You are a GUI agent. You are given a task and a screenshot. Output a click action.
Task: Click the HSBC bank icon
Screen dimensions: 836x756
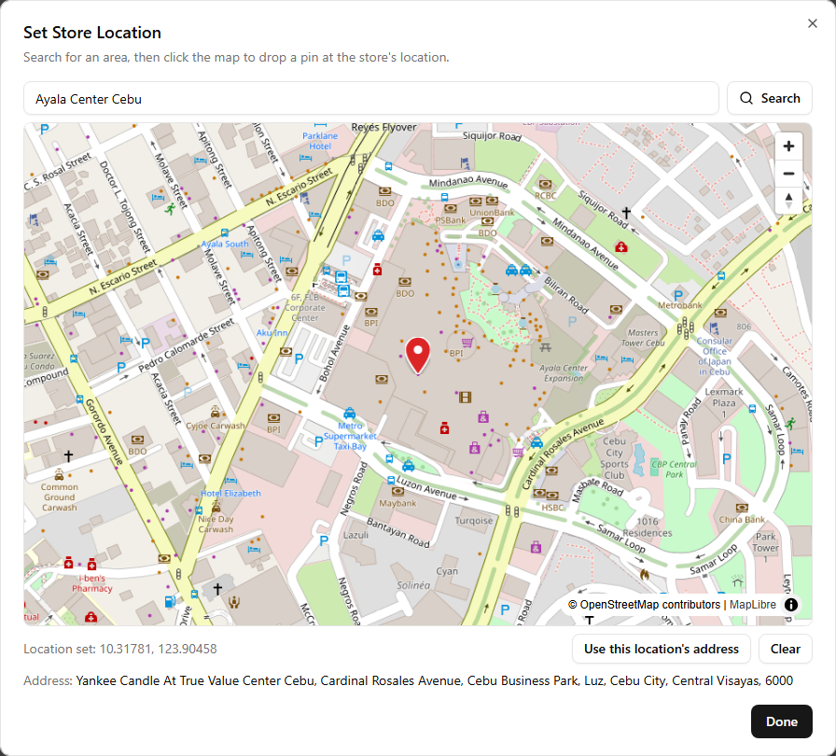pyautogui.click(x=552, y=496)
